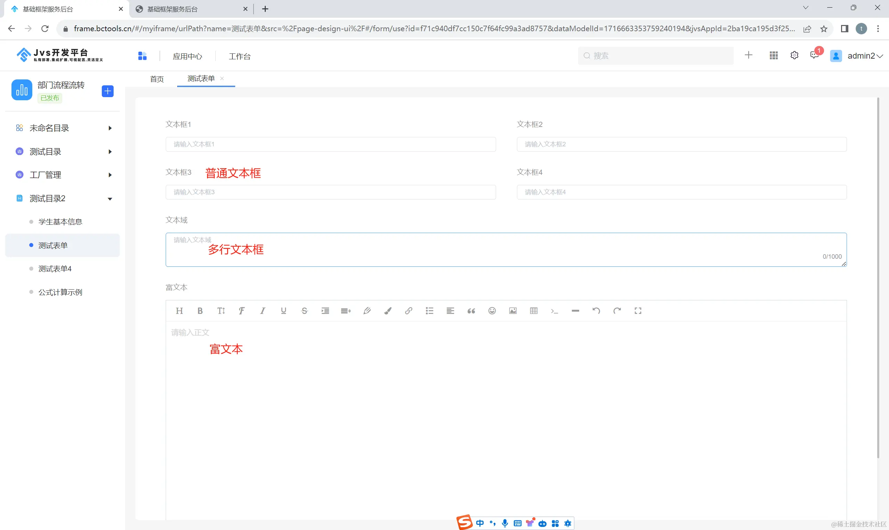This screenshot has width=889, height=530.
Task: Open the emoji picker in editor
Action: tap(492, 311)
